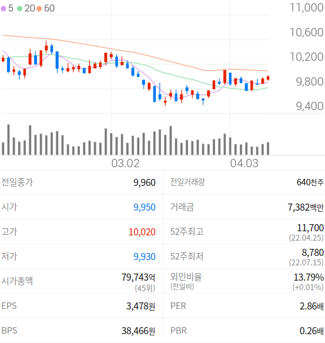This screenshot has width=325, height=343.
Task: Click the EPS value 3,478원
Action: [140, 306]
